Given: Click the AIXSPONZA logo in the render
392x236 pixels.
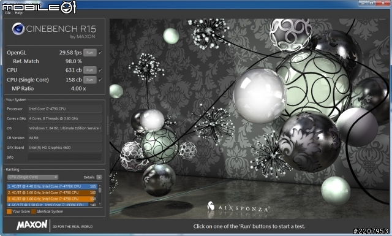Looking at the screenshot, I should tap(238, 207).
